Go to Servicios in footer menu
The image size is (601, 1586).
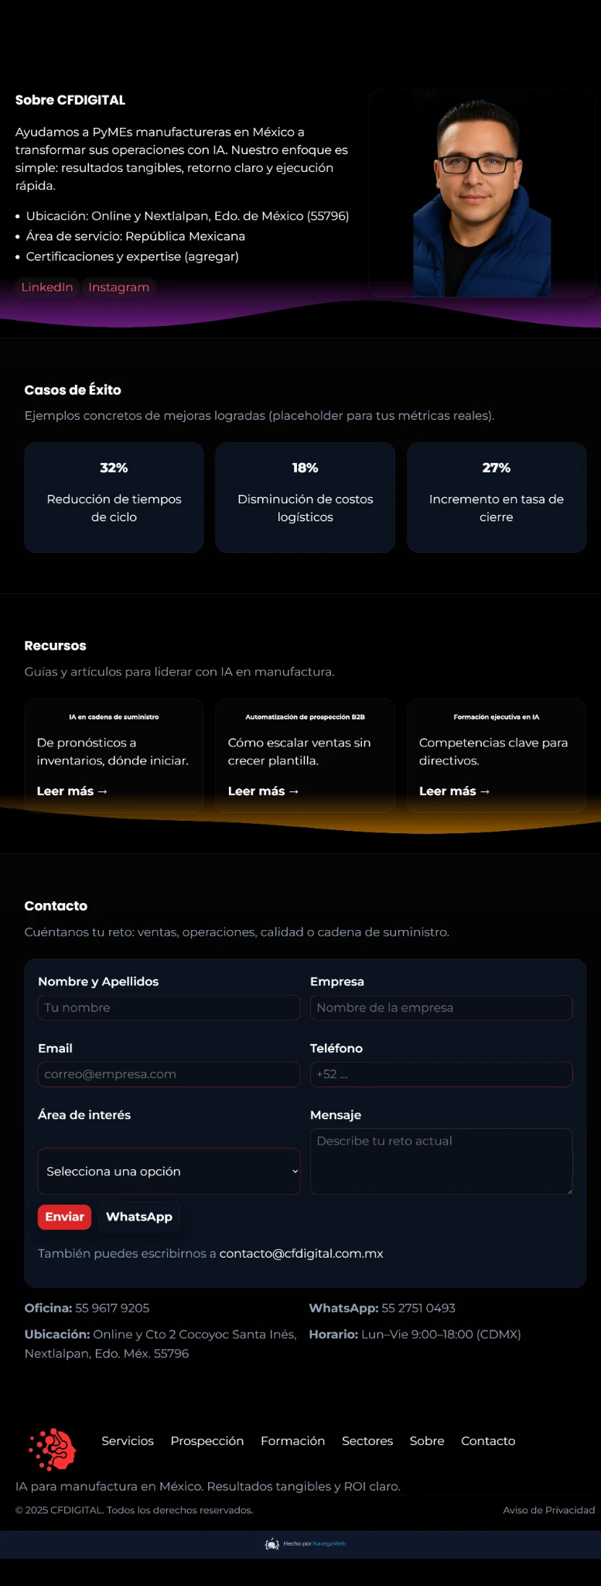(x=128, y=1440)
